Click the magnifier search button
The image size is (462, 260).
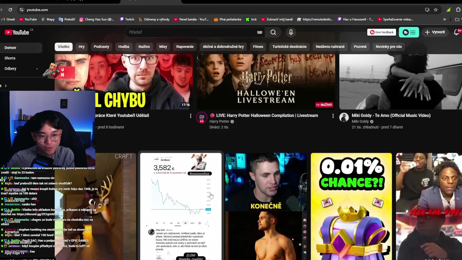273,32
